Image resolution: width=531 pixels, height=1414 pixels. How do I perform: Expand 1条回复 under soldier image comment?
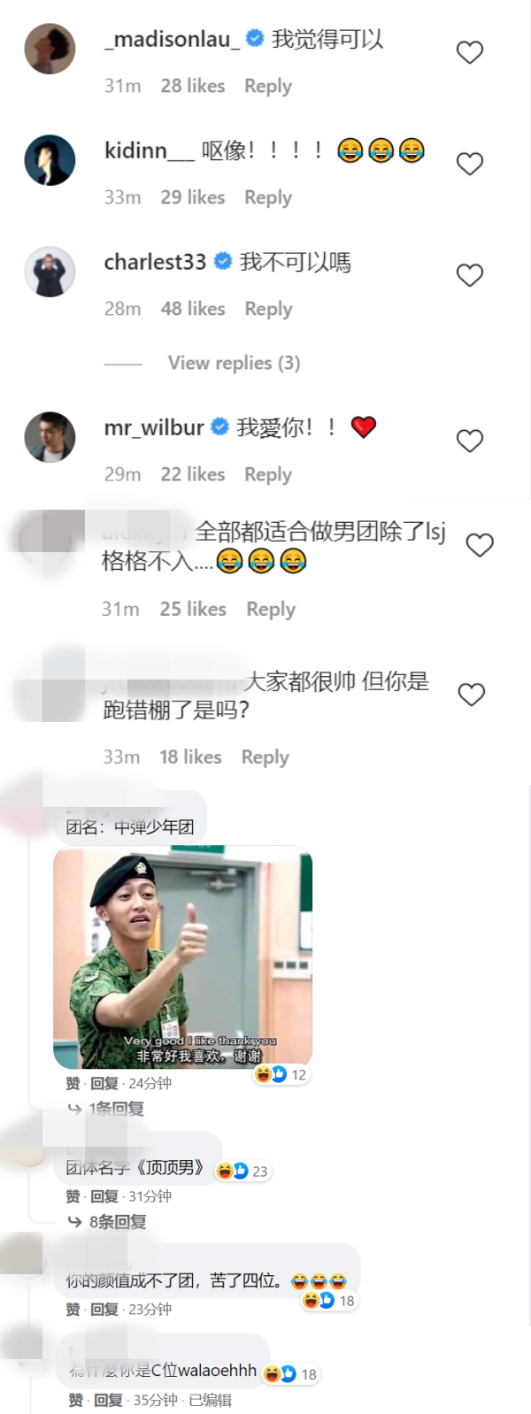115,1109
